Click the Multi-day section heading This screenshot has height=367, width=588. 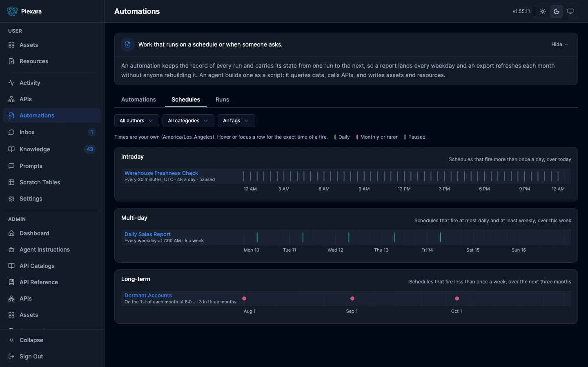134,218
